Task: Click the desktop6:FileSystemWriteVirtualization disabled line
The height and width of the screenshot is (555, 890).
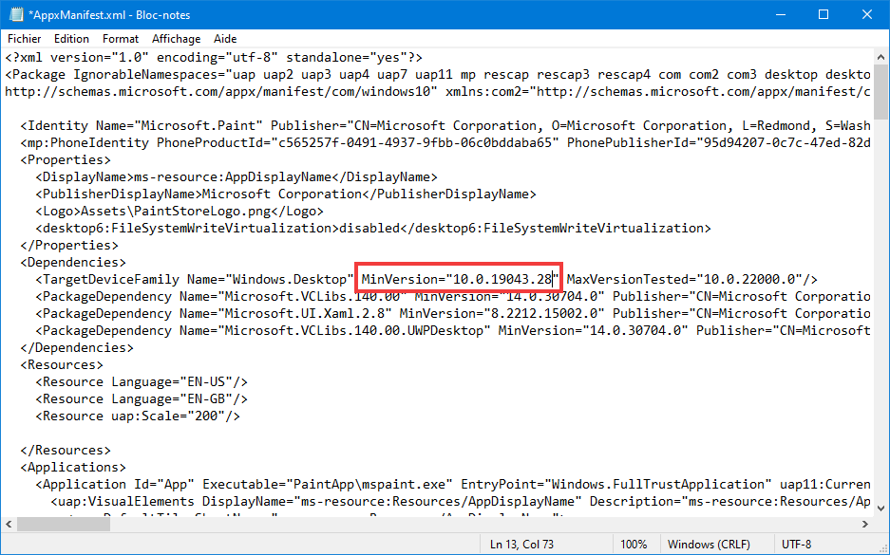Action: (373, 228)
